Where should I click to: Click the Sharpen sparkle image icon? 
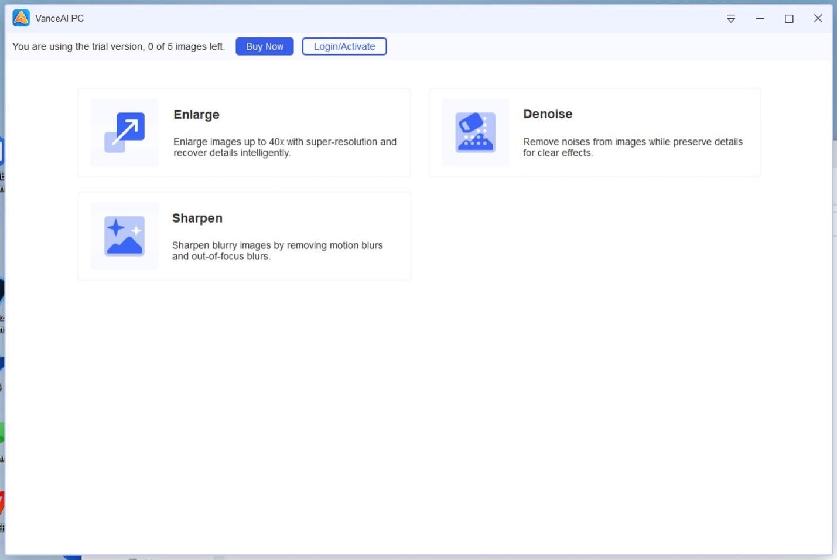coord(124,236)
